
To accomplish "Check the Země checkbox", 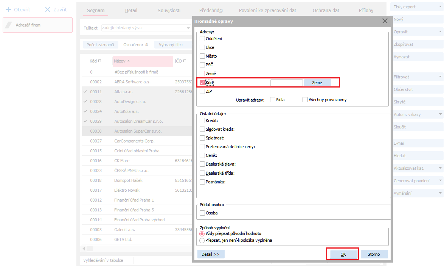I will (202, 74).
